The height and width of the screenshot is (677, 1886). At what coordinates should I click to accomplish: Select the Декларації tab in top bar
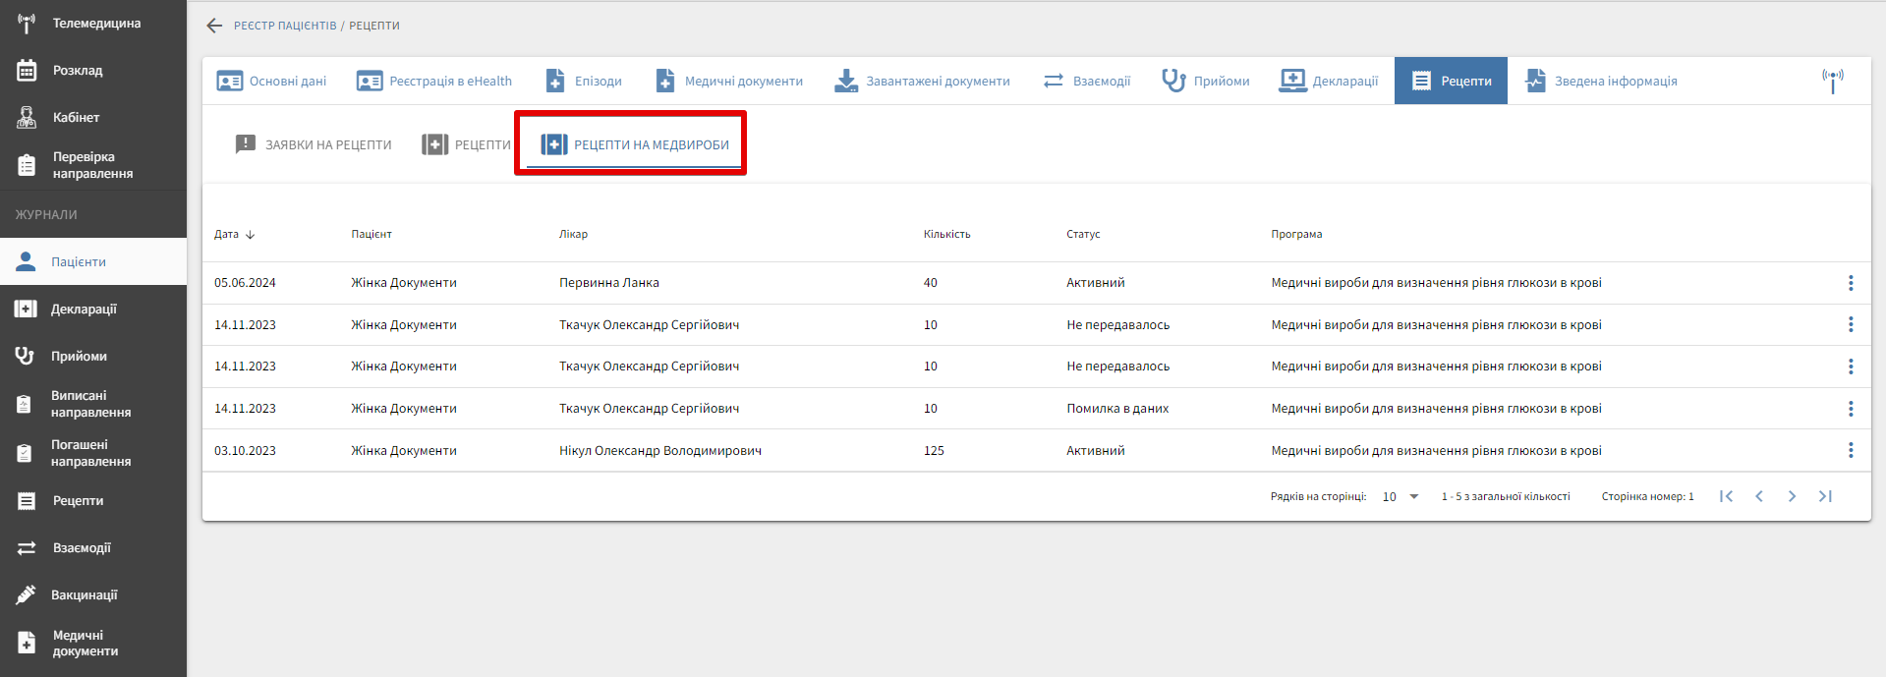click(x=1329, y=81)
